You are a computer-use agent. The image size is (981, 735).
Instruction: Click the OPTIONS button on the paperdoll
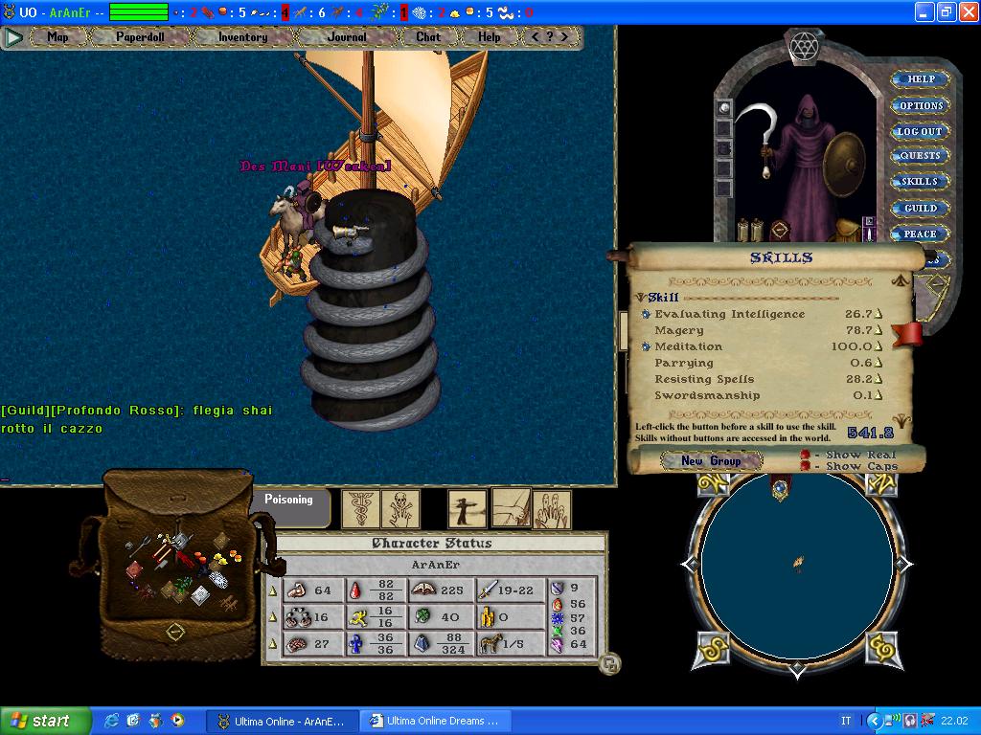coord(921,105)
